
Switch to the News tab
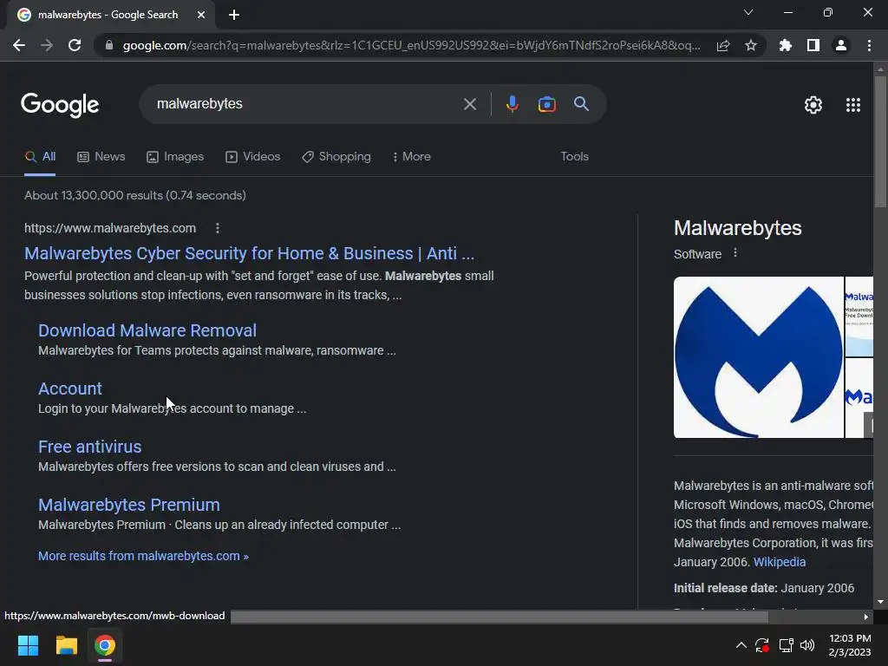click(x=101, y=157)
